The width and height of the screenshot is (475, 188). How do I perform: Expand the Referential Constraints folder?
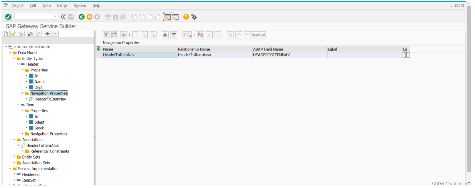coord(22,151)
